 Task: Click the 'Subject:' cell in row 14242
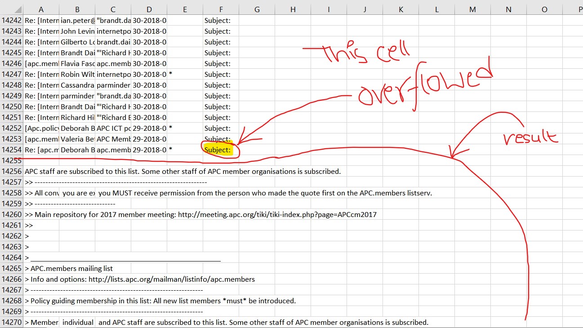[221, 20]
